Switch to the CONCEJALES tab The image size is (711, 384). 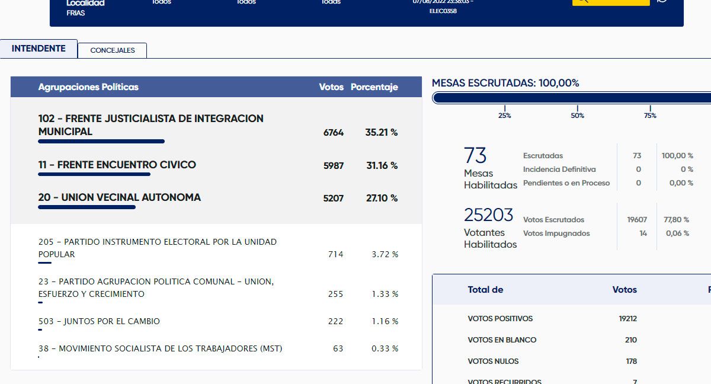tap(113, 50)
